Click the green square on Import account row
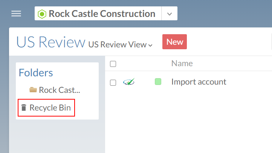Image resolution: width=272 pixels, height=153 pixels. [x=158, y=82]
